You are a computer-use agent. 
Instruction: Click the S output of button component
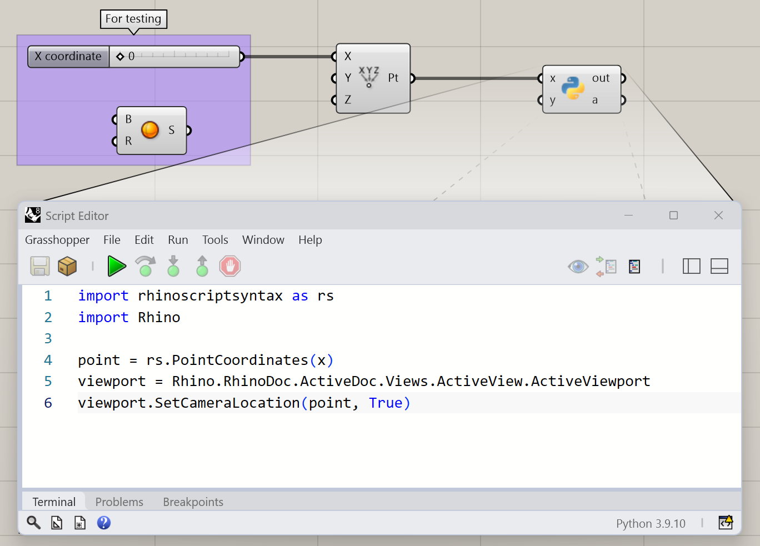pos(172,130)
